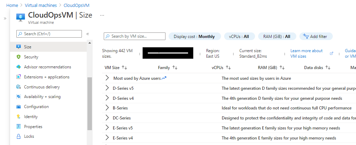This screenshot has width=356, height=145.
Task: Click the Identity key icon
Action: pos(19,117)
